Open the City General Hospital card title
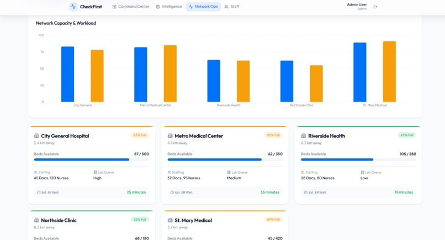Image resolution: width=445 pixels, height=240 pixels. (x=65, y=136)
